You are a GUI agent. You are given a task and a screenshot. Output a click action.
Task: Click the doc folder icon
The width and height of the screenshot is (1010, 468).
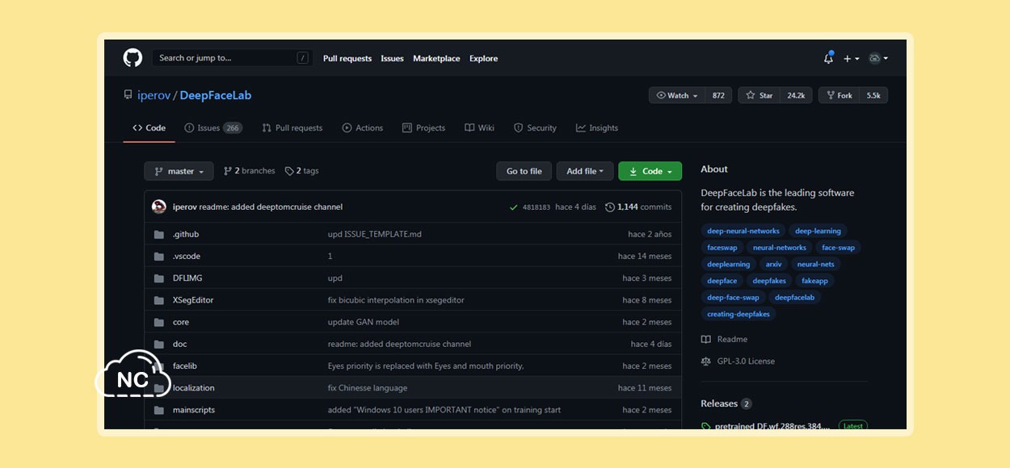pos(158,344)
